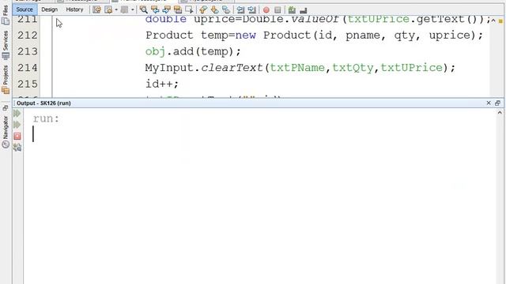Viewport: 506px width, 284px height.
Task: Click line number 213 in the gutter
Action: (28, 51)
